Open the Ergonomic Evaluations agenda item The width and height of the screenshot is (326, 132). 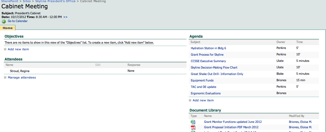tap(205, 93)
